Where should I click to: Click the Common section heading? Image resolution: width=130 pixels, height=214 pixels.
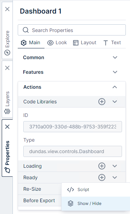click(33, 57)
